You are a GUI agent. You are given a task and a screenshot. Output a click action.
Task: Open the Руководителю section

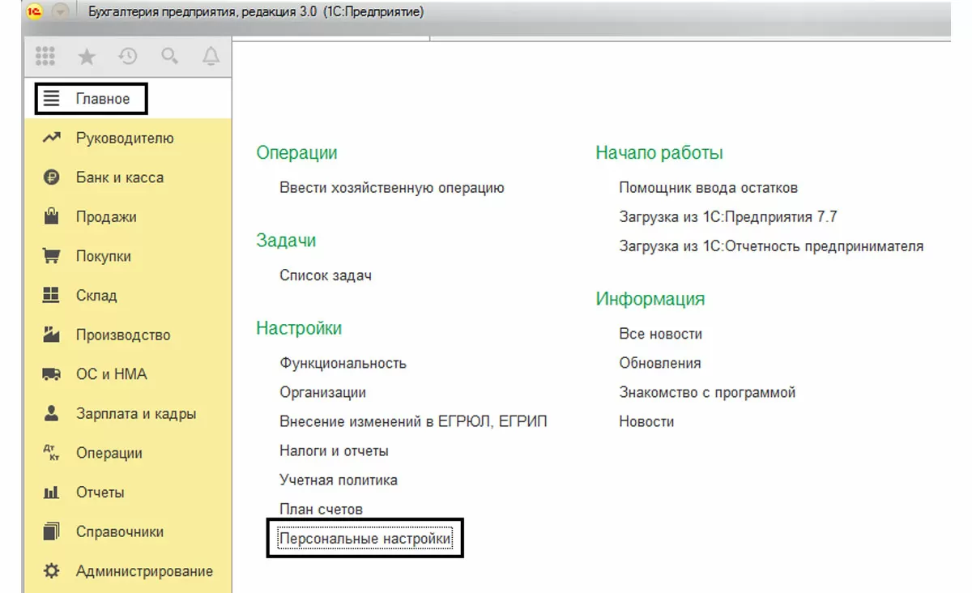point(125,139)
